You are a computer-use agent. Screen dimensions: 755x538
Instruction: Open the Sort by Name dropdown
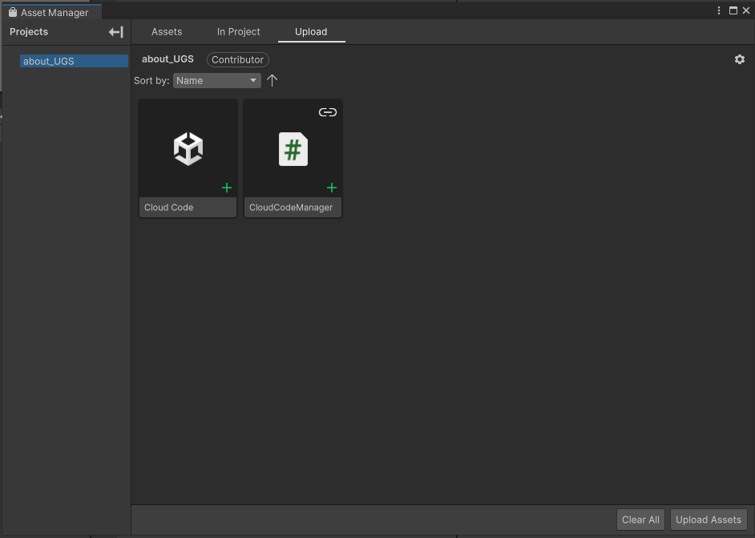[216, 80]
